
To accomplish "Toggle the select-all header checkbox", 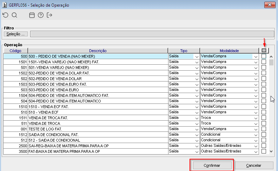I will click(x=264, y=50).
